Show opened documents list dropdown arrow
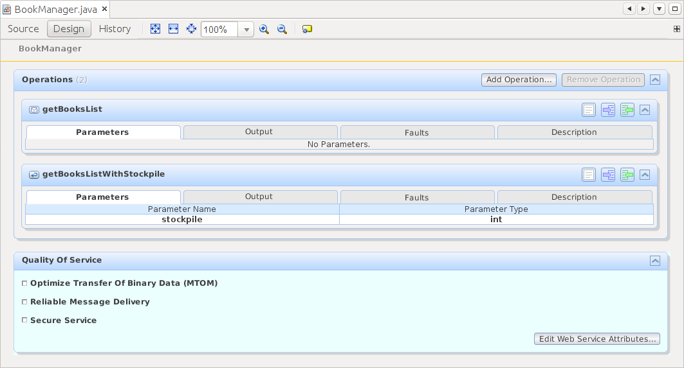Screen dimensions: 684x368 [x=659, y=9]
